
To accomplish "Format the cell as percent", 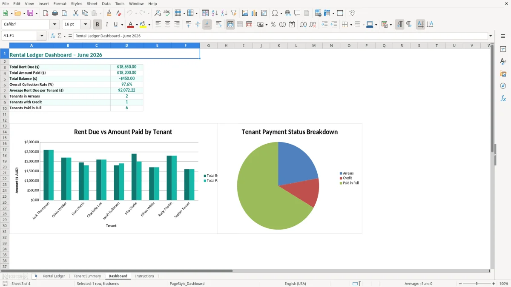I will (x=273, y=25).
